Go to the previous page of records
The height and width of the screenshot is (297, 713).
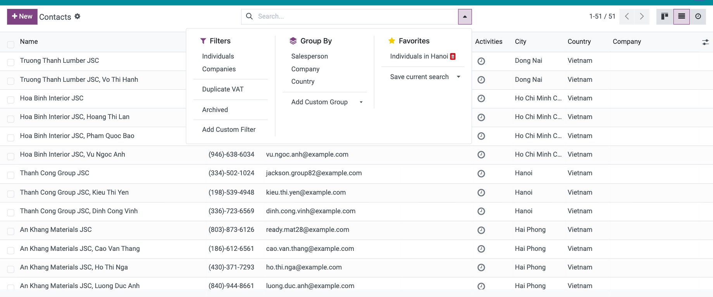[x=627, y=16]
